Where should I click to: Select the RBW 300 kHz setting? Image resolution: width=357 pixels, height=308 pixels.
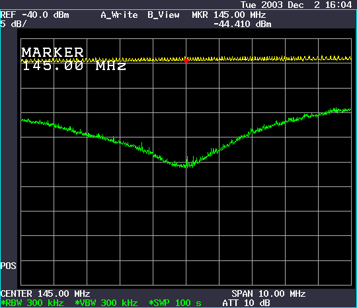point(32,303)
